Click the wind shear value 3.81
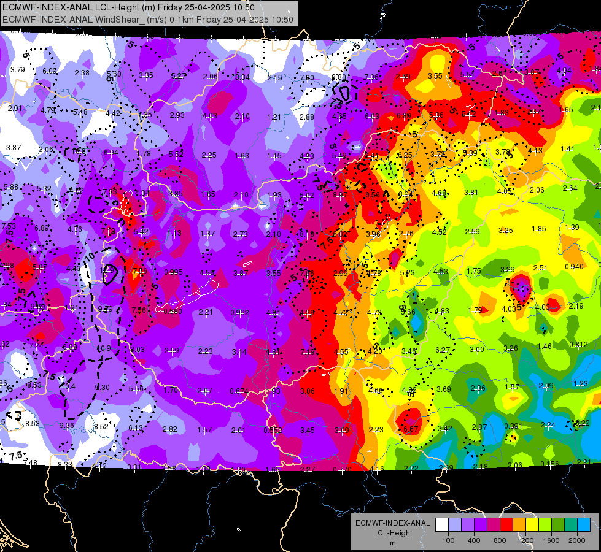 pyautogui.click(x=471, y=193)
